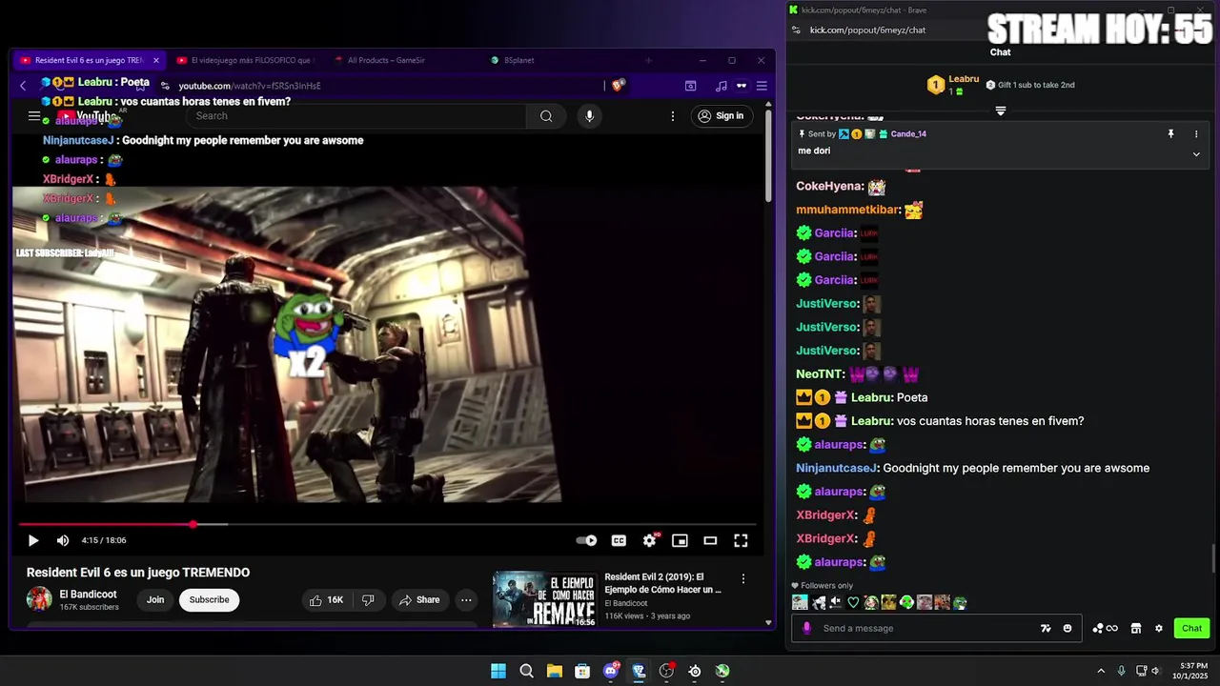This screenshot has height=686, width=1220.
Task: Click purple microphone icon in chat input
Action: coord(807,628)
